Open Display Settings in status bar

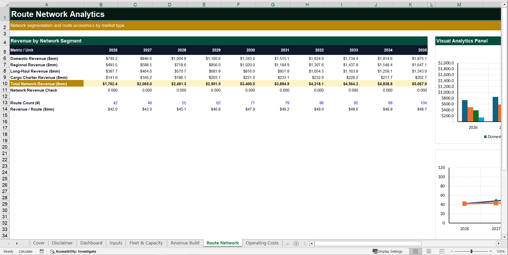click(x=388, y=251)
